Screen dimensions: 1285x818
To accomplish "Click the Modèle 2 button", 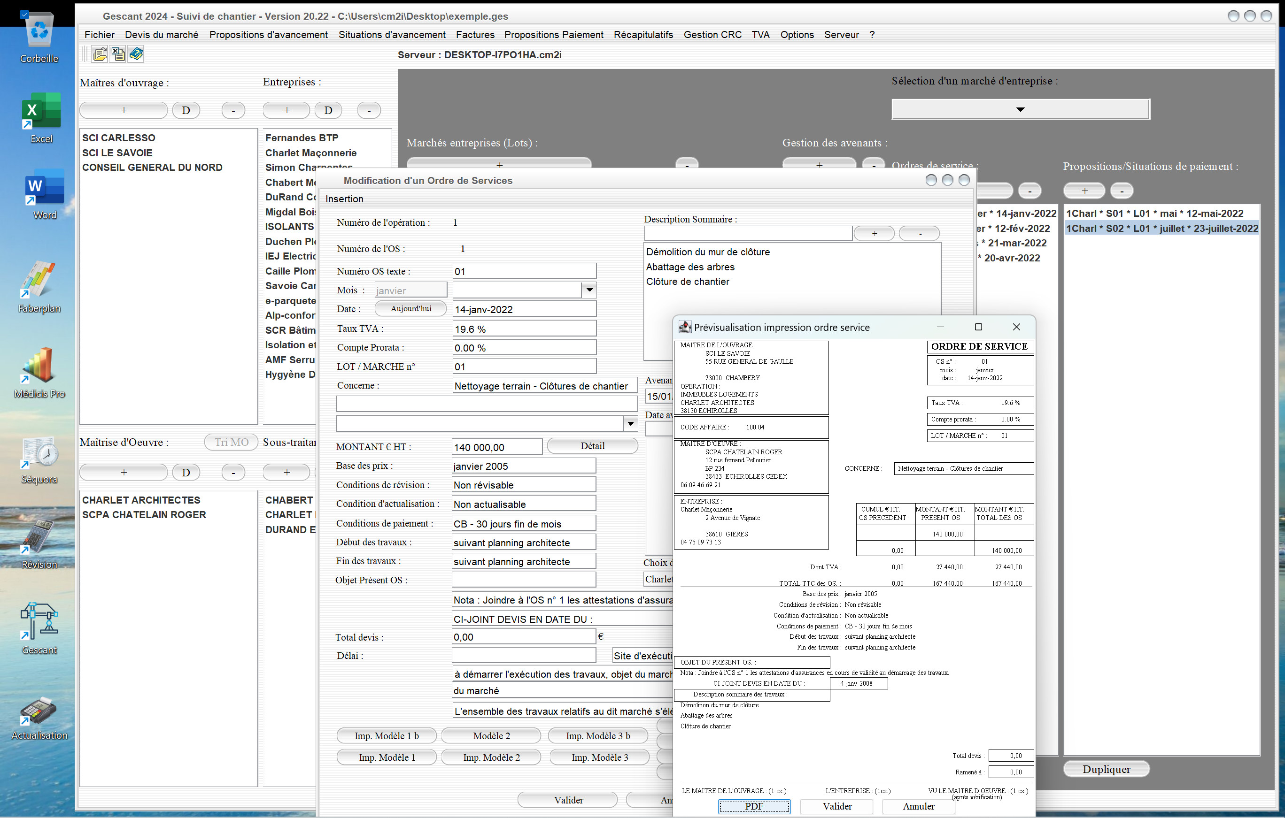I will point(491,735).
